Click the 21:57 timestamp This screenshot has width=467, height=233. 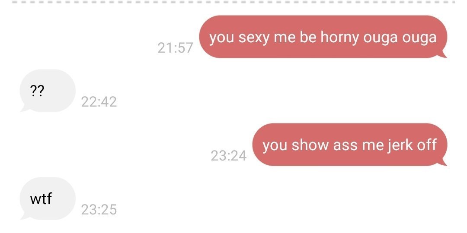point(176,48)
